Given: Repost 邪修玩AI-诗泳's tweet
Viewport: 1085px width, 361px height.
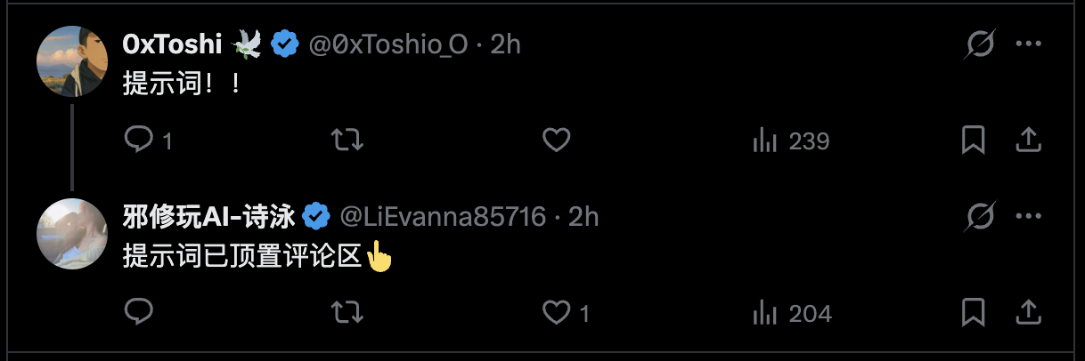Looking at the screenshot, I should tap(347, 311).
